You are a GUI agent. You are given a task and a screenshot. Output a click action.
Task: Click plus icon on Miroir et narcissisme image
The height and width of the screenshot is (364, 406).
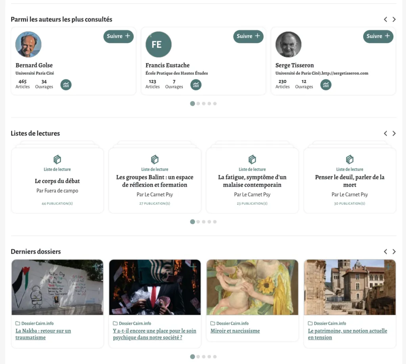click(x=291, y=267)
